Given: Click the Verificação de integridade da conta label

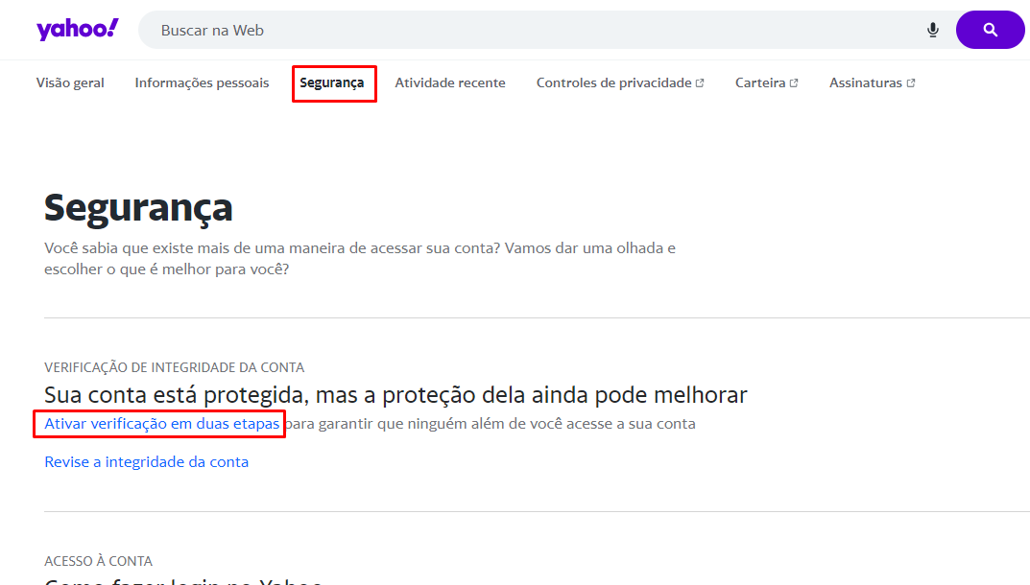Looking at the screenshot, I should pos(174,367).
